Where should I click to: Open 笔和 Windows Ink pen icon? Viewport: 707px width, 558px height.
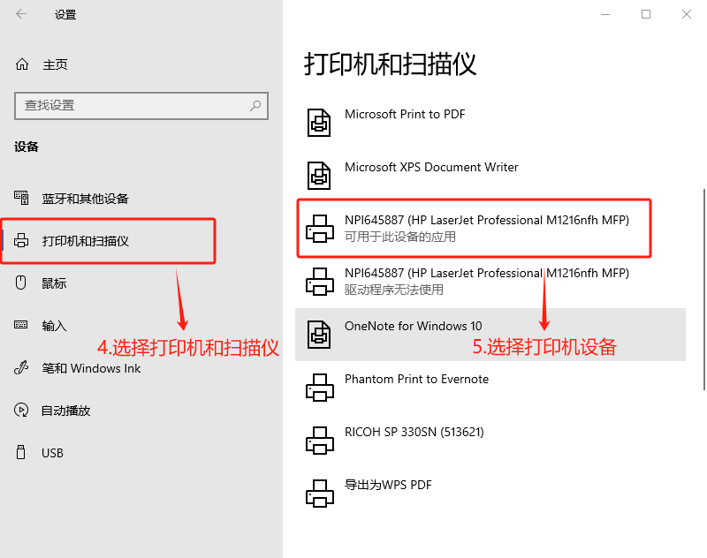click(21, 368)
